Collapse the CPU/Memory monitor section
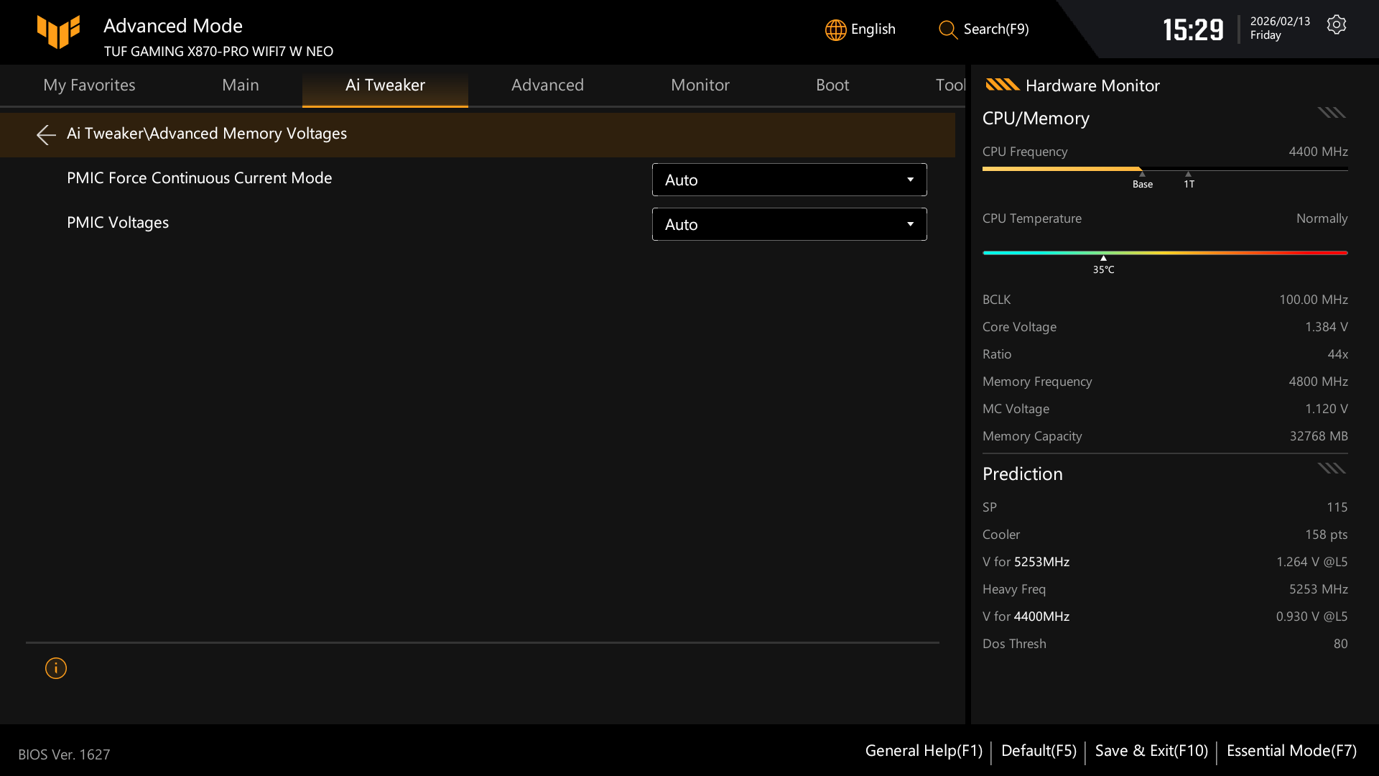The width and height of the screenshot is (1379, 776). pos(1331,112)
